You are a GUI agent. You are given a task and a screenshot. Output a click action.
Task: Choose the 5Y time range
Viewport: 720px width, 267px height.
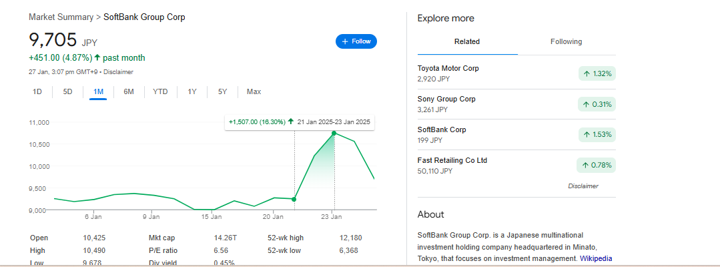[222, 91]
